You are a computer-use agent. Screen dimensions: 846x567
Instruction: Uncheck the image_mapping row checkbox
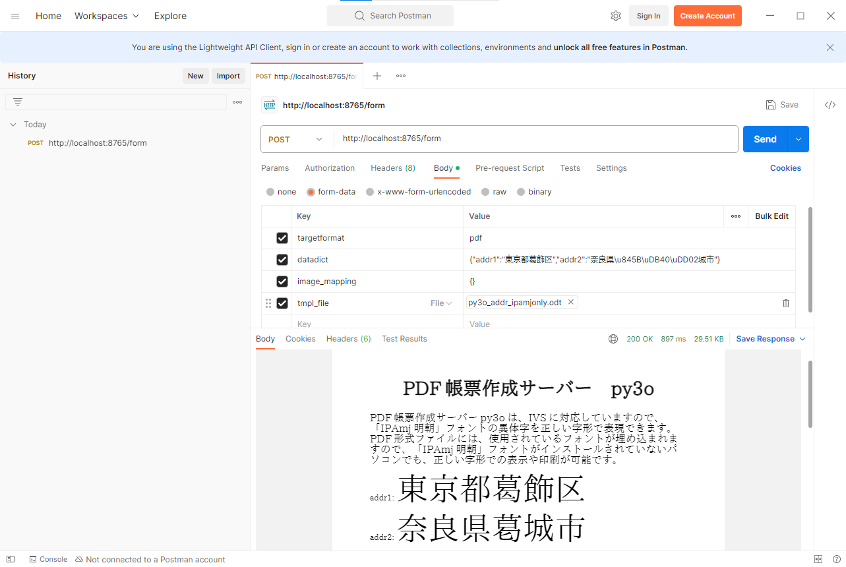(x=282, y=282)
